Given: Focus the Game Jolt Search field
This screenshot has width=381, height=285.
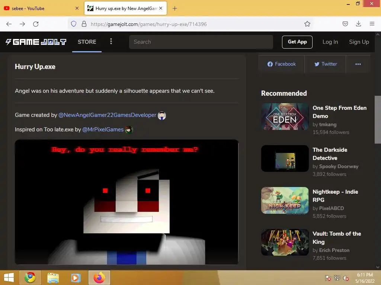Looking at the screenshot, I should [x=201, y=42].
